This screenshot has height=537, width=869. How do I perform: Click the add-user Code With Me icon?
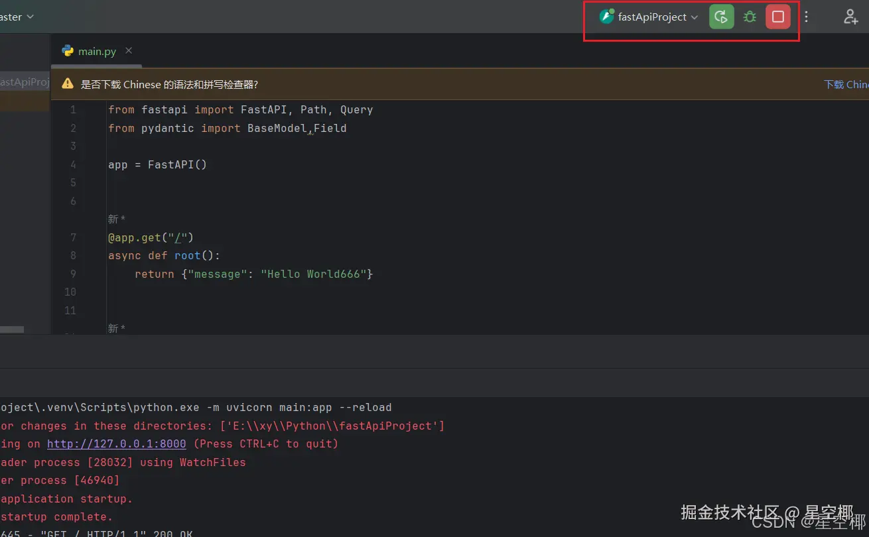click(x=850, y=17)
